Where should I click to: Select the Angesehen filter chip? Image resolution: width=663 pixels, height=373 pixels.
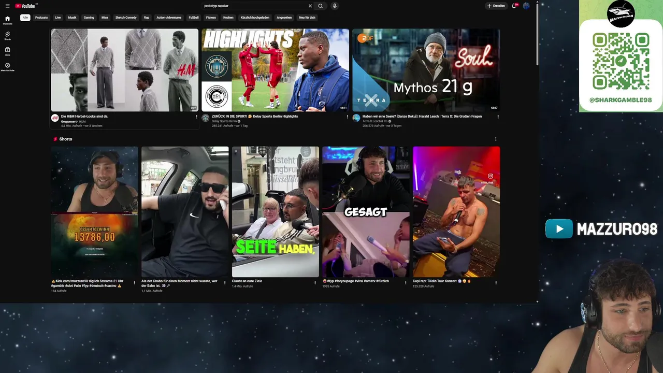click(284, 17)
